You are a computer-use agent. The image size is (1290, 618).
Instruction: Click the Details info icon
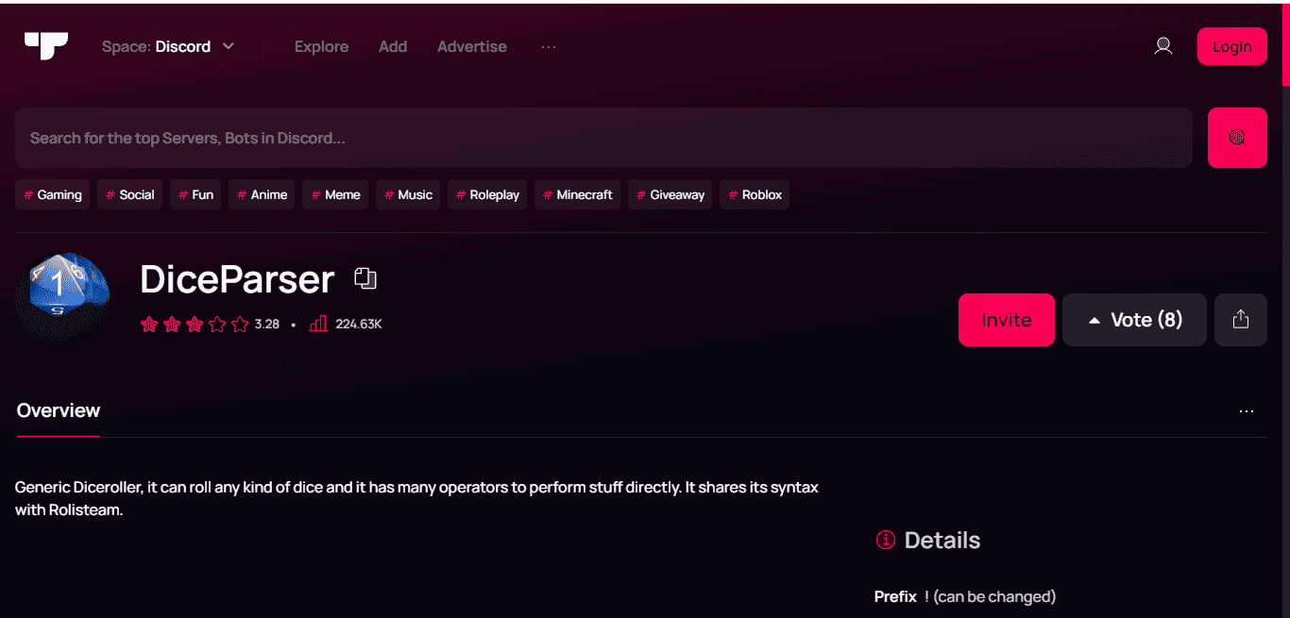point(885,540)
